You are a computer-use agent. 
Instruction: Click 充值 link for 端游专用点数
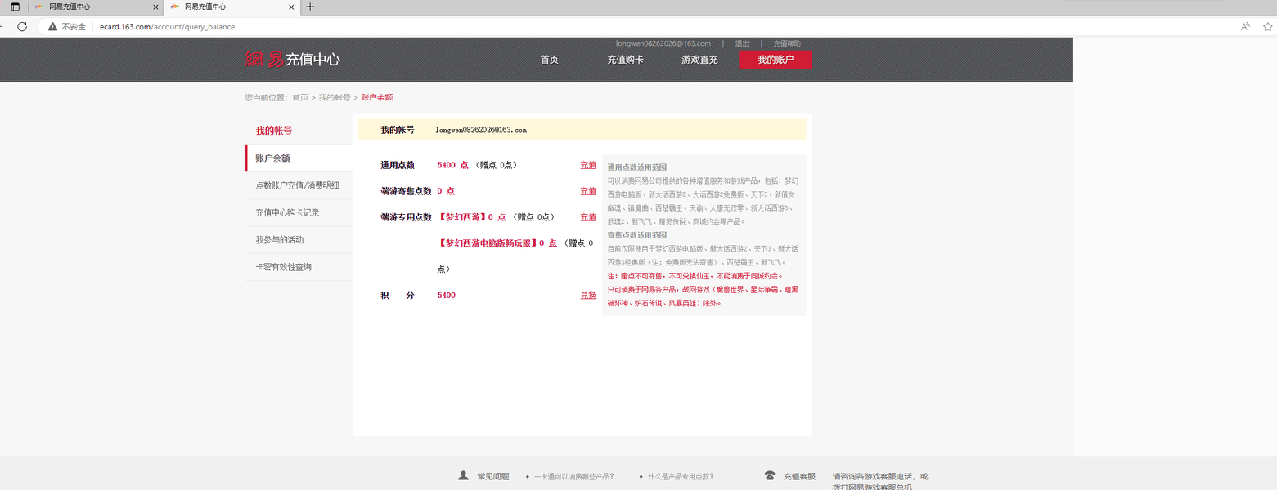(588, 217)
